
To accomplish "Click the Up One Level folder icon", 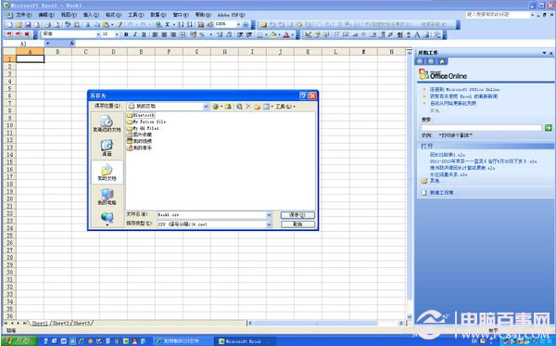I will coord(228,107).
